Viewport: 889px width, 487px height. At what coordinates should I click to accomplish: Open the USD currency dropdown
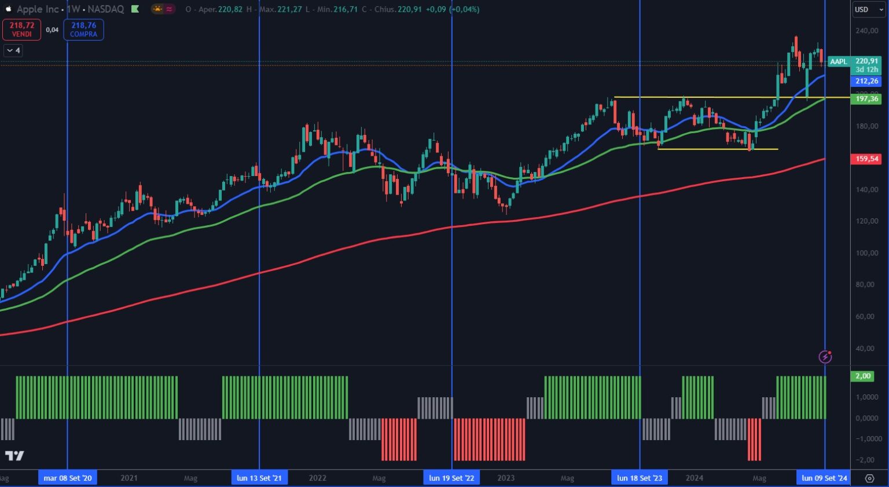click(869, 9)
